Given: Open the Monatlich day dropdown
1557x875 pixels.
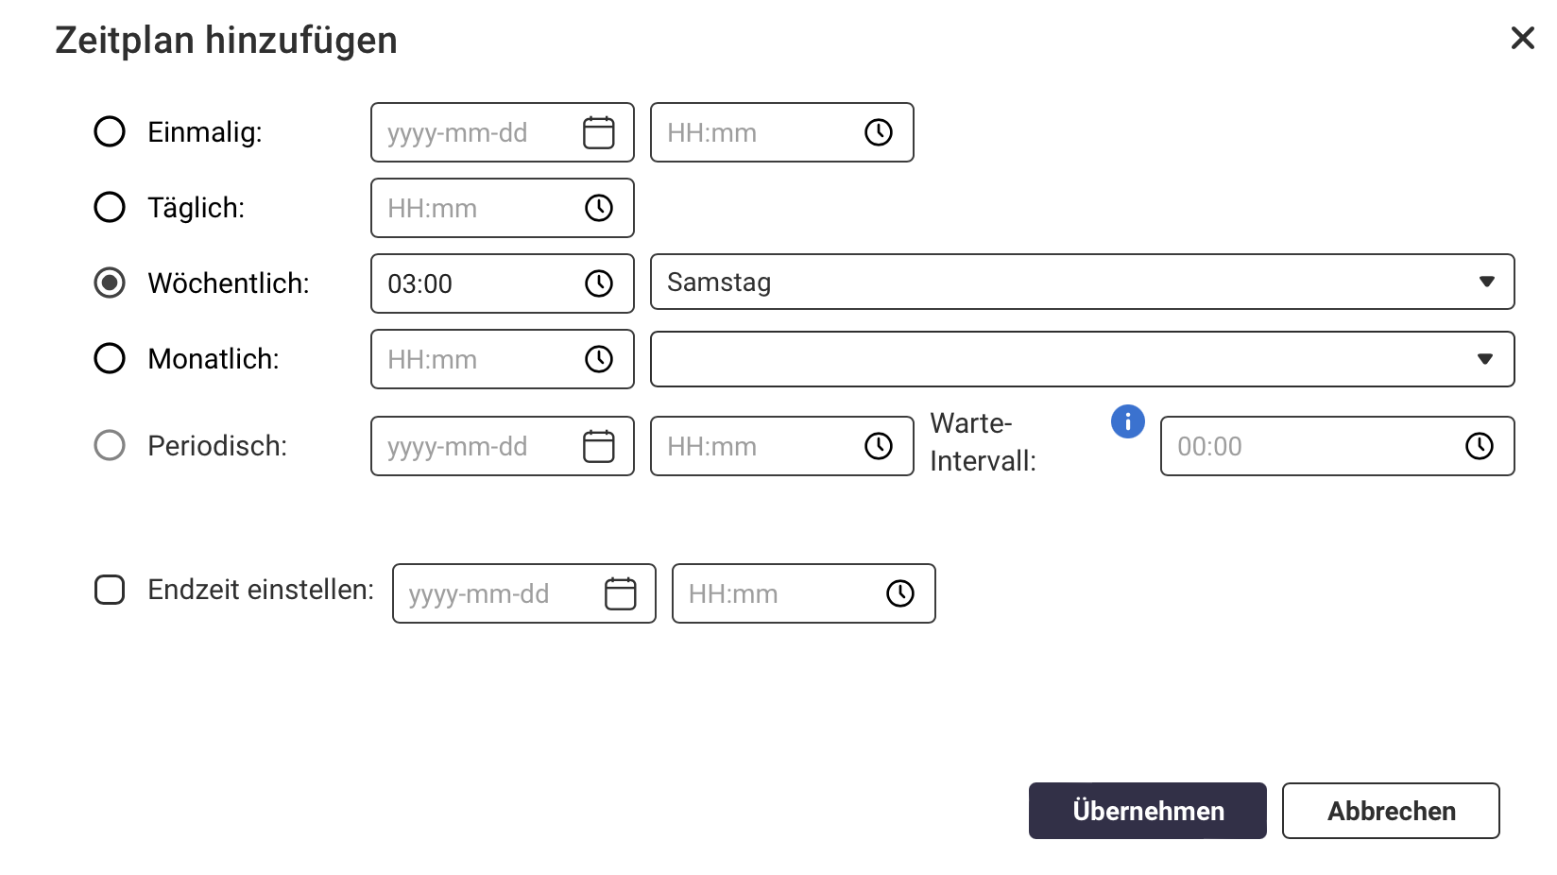Looking at the screenshot, I should click(x=1082, y=359).
